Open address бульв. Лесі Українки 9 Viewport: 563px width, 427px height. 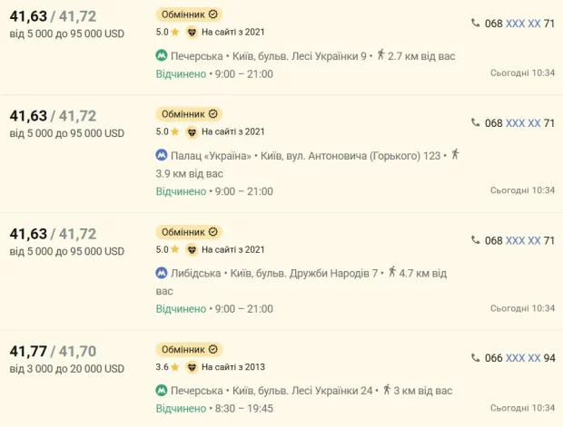(x=300, y=56)
